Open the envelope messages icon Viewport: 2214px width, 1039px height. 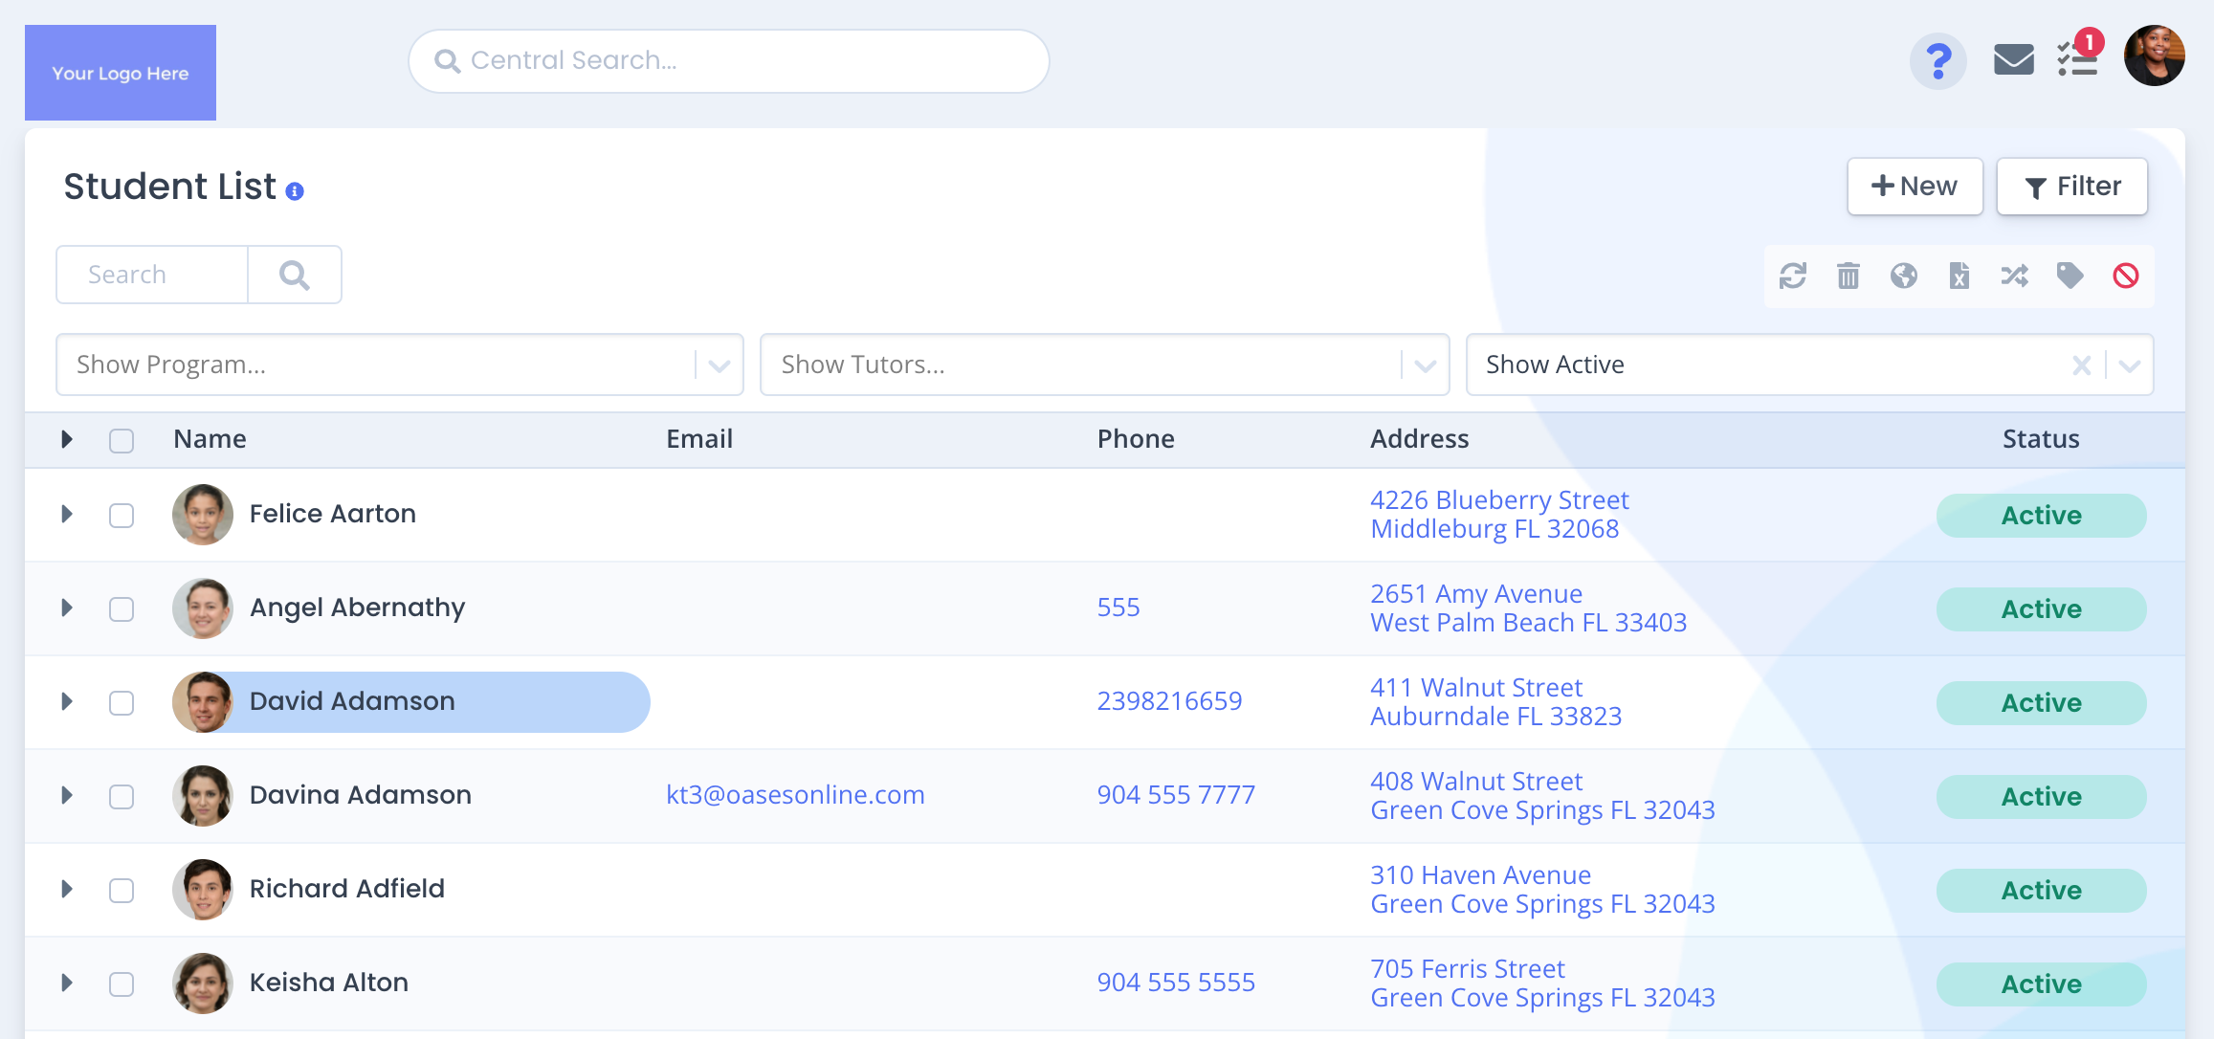(x=2013, y=59)
